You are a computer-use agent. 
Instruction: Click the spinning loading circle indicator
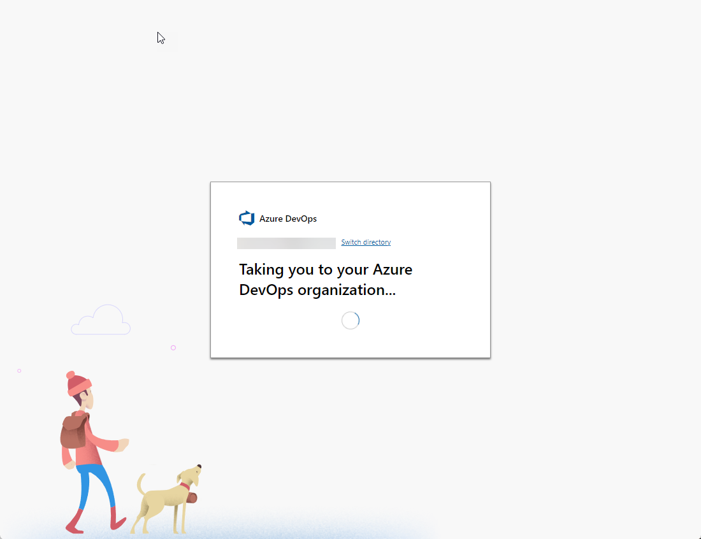[350, 320]
